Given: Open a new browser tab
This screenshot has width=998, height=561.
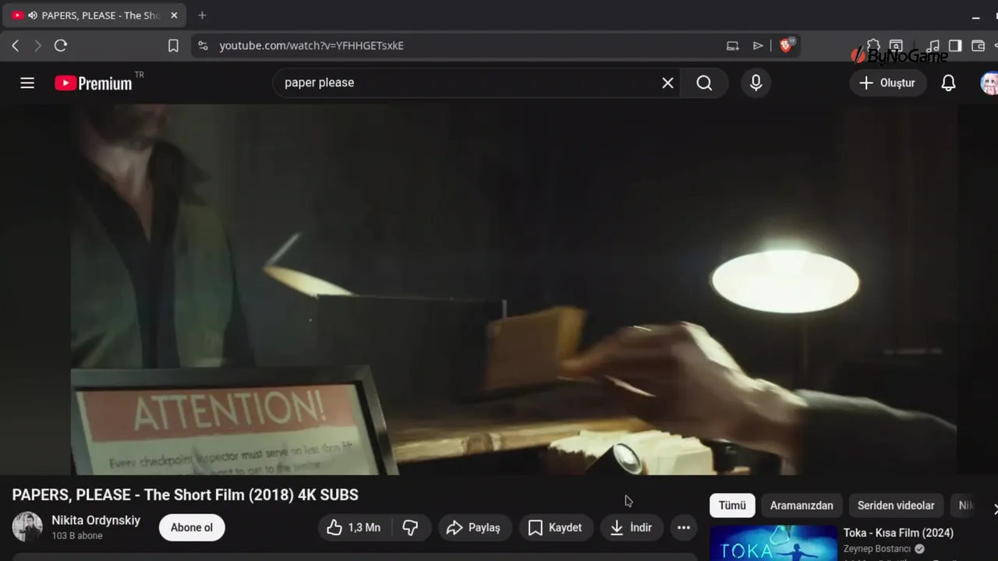Looking at the screenshot, I should [x=202, y=16].
